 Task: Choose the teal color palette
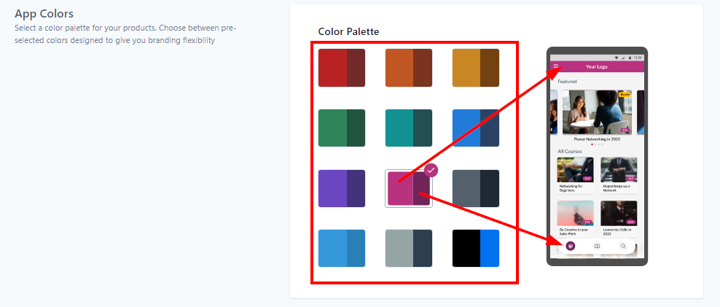point(409,128)
